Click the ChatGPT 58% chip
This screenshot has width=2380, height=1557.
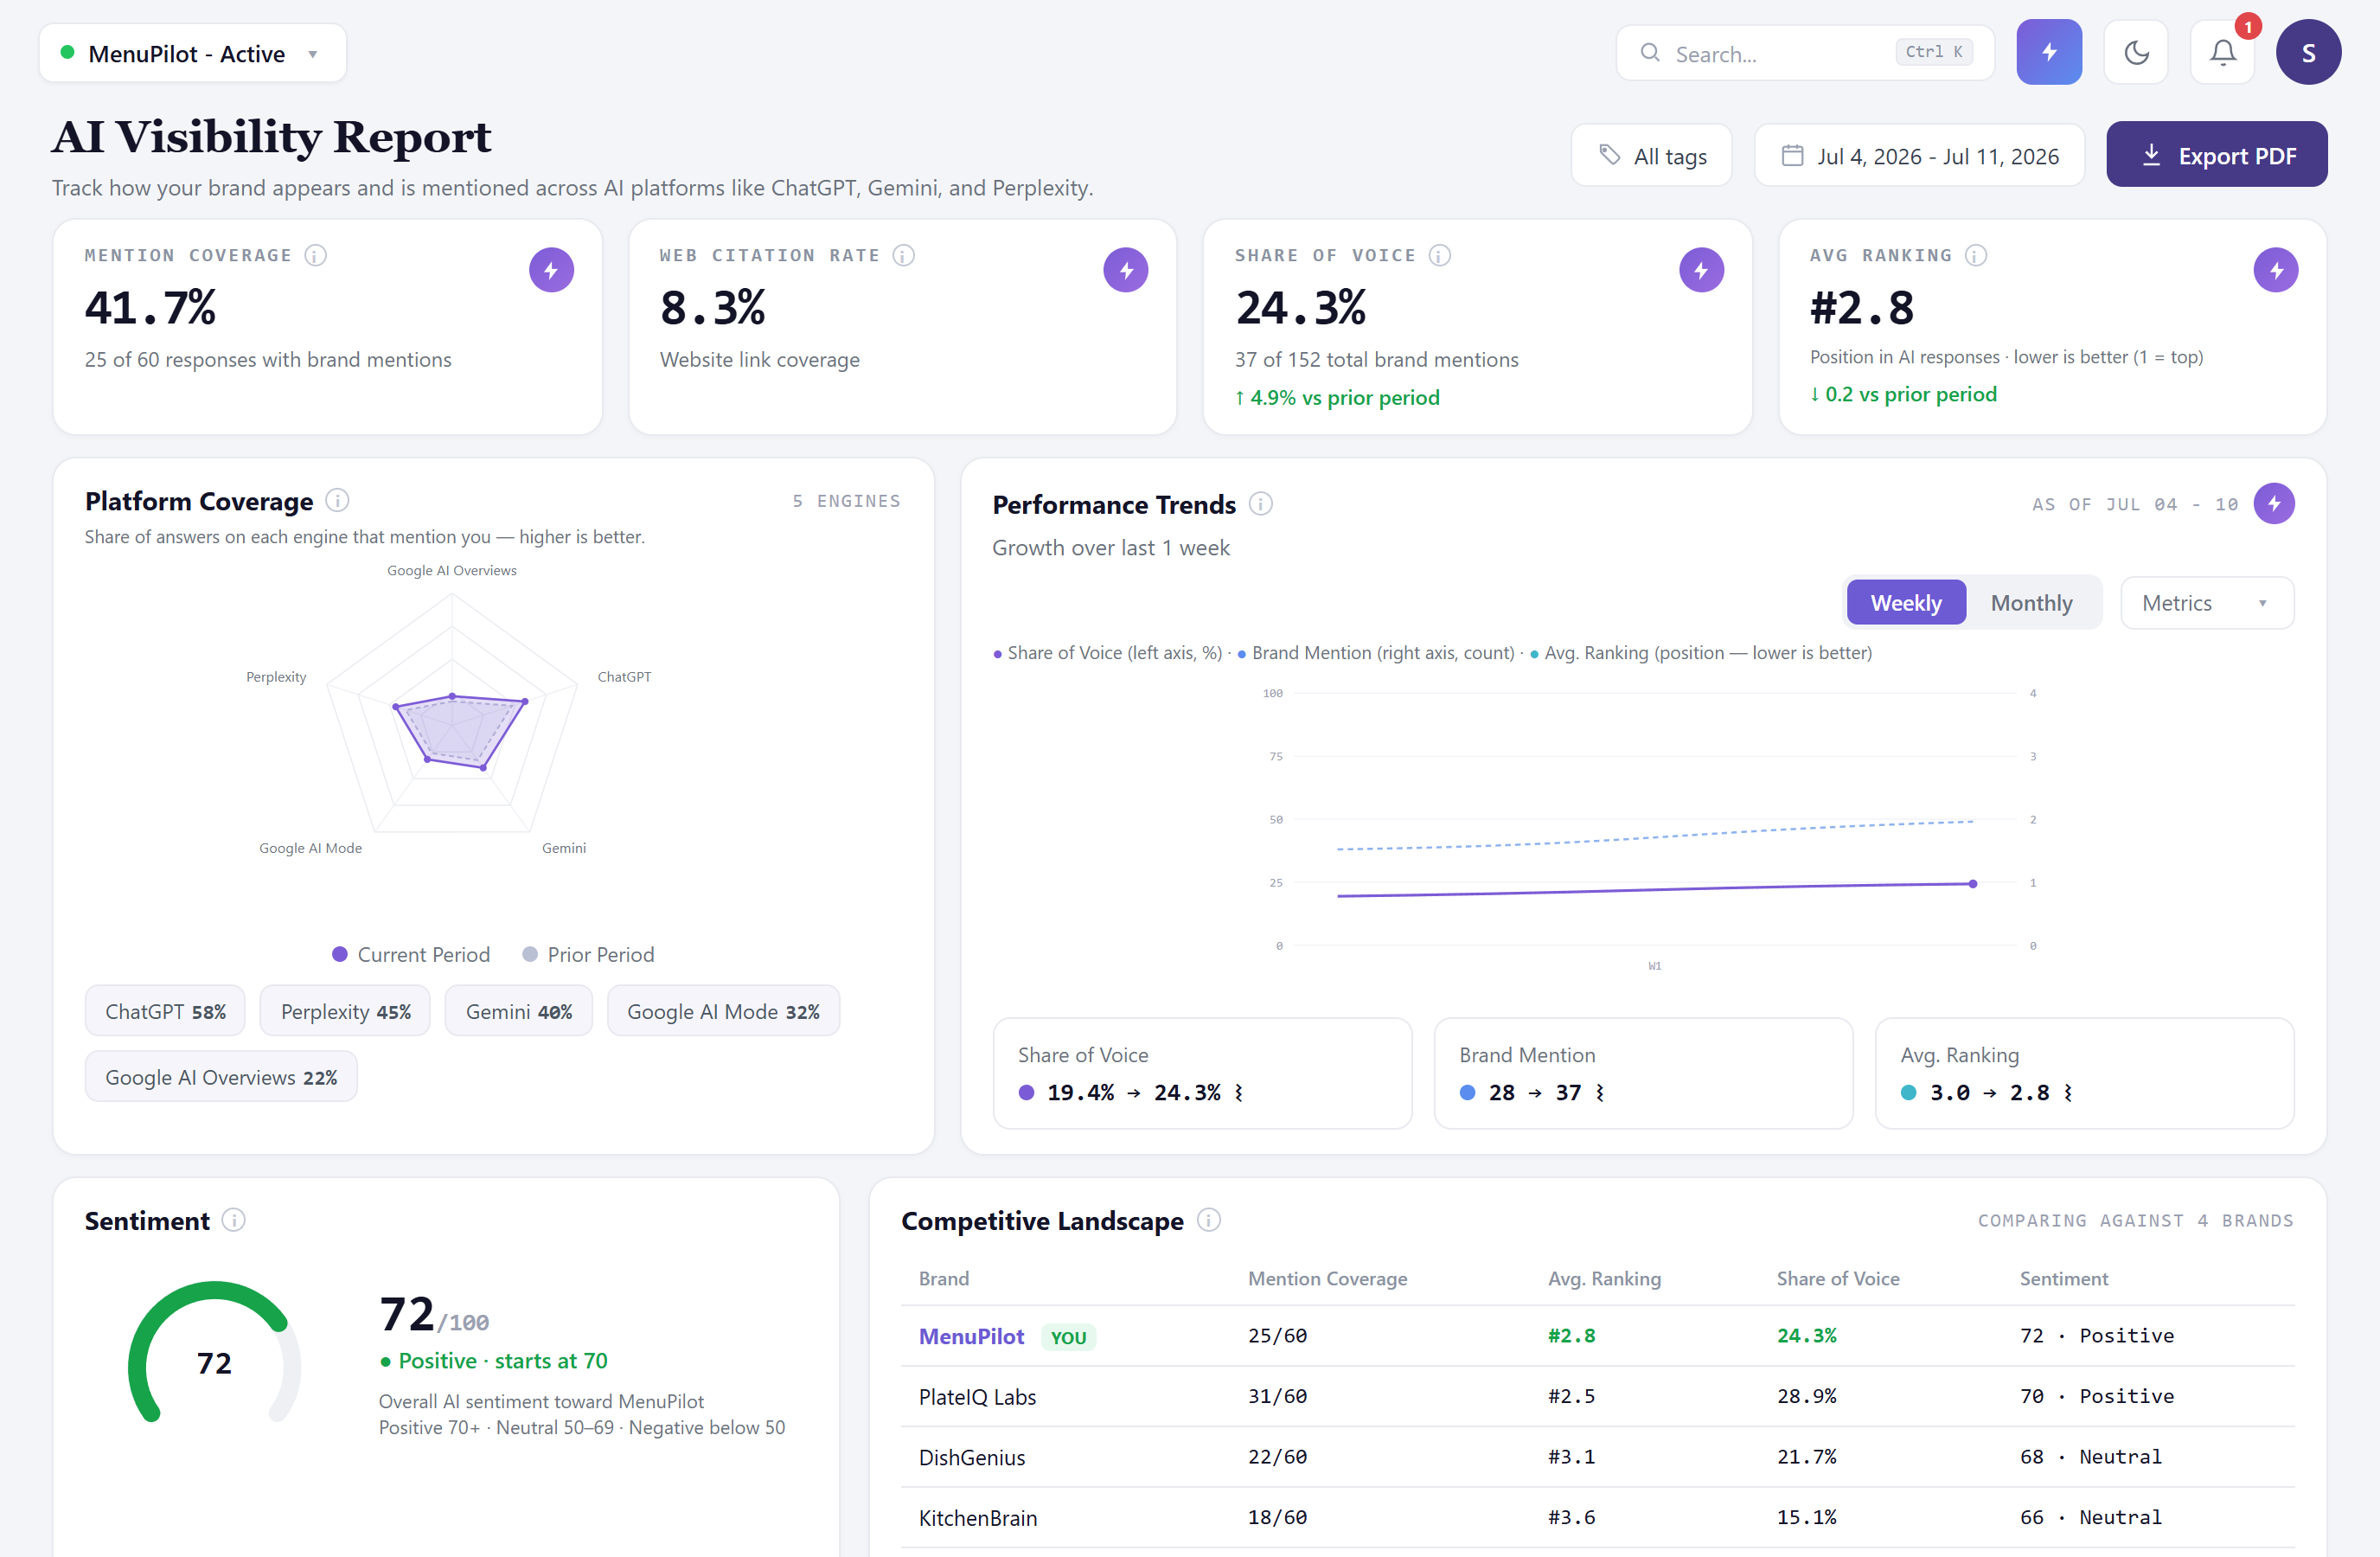click(165, 1011)
